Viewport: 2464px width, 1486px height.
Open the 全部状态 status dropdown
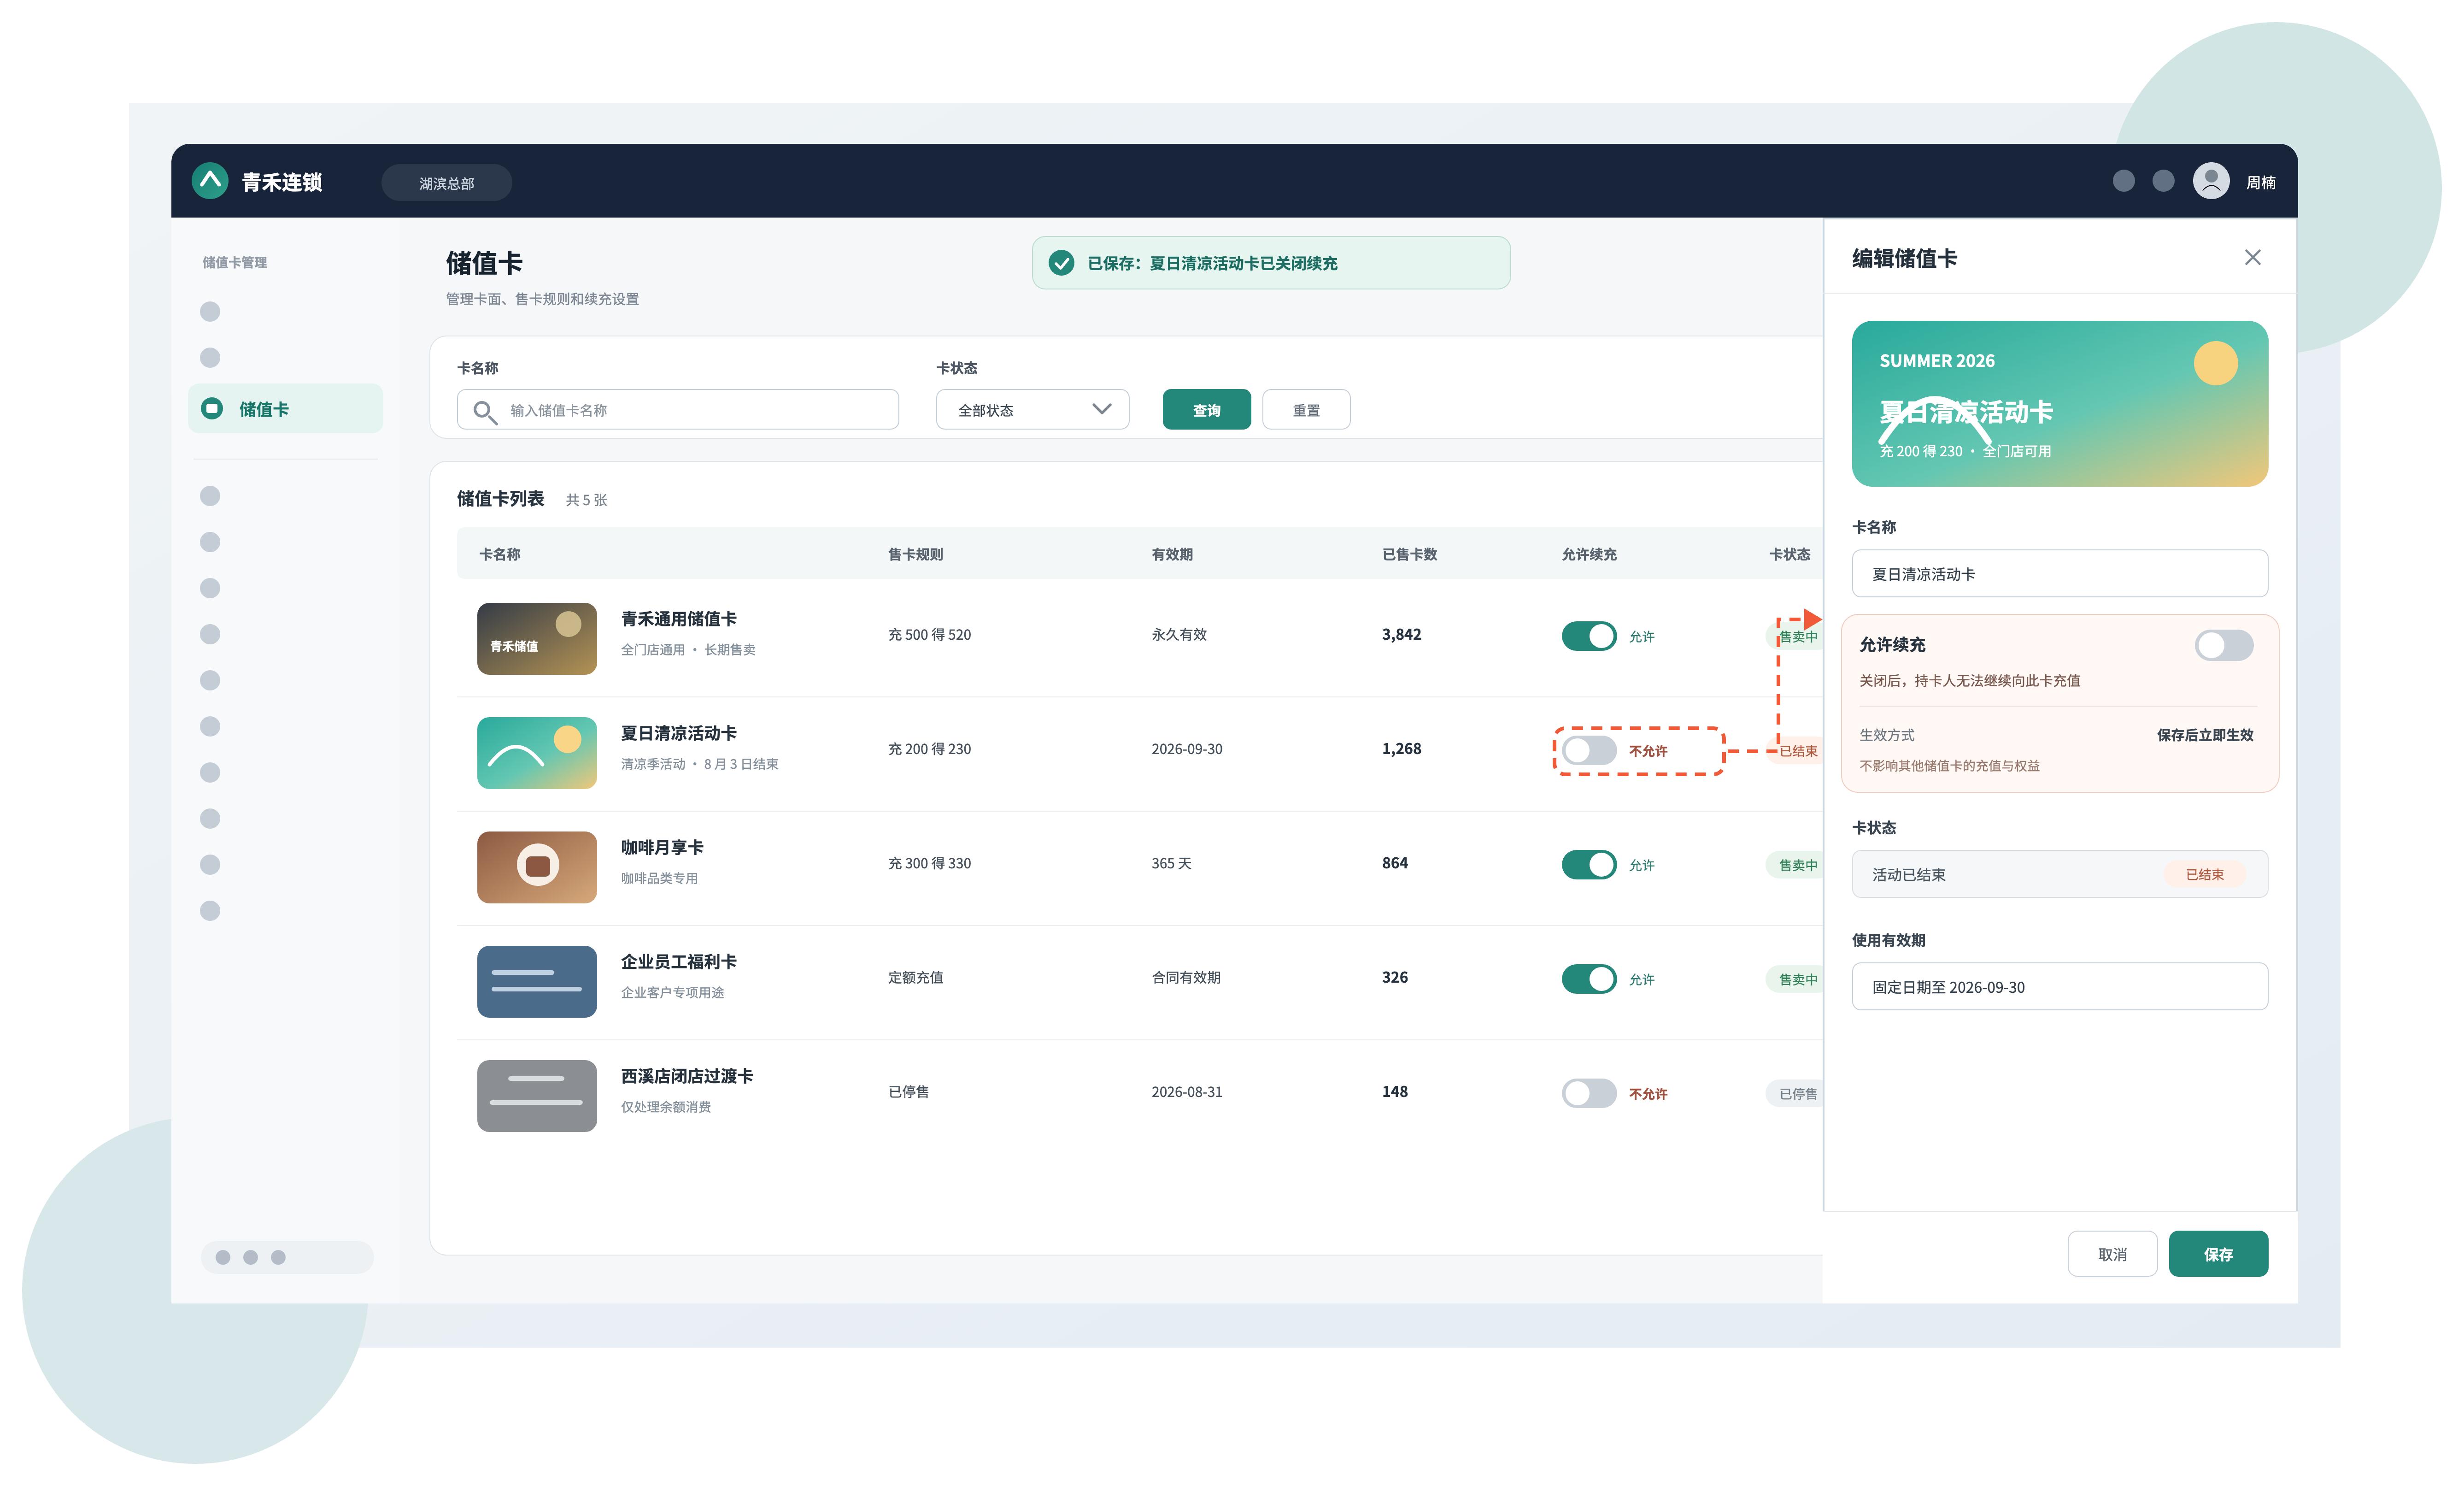[1032, 409]
